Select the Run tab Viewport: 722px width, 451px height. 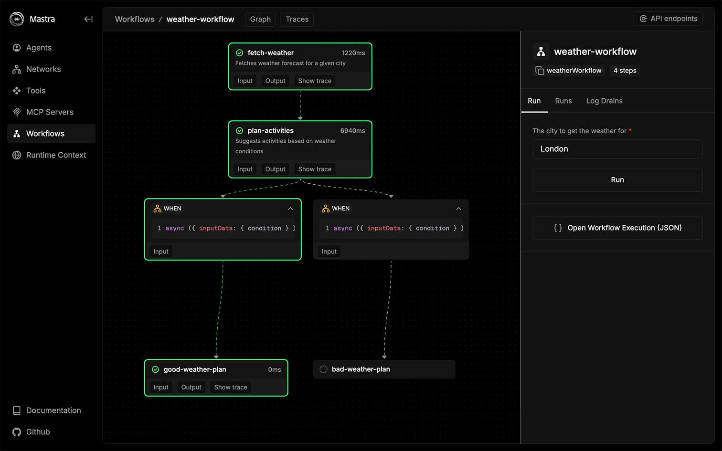point(534,101)
